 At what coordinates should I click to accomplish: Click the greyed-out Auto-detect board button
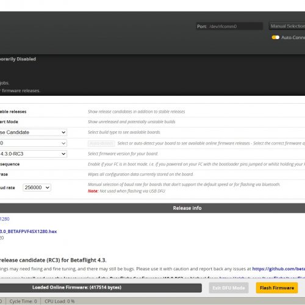tap(101, 143)
